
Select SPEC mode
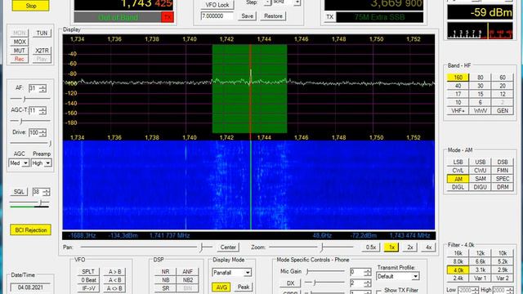pos(503,179)
